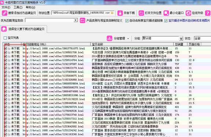
Task: Open the 帮助(H) menu
Action: tap(30, 7)
